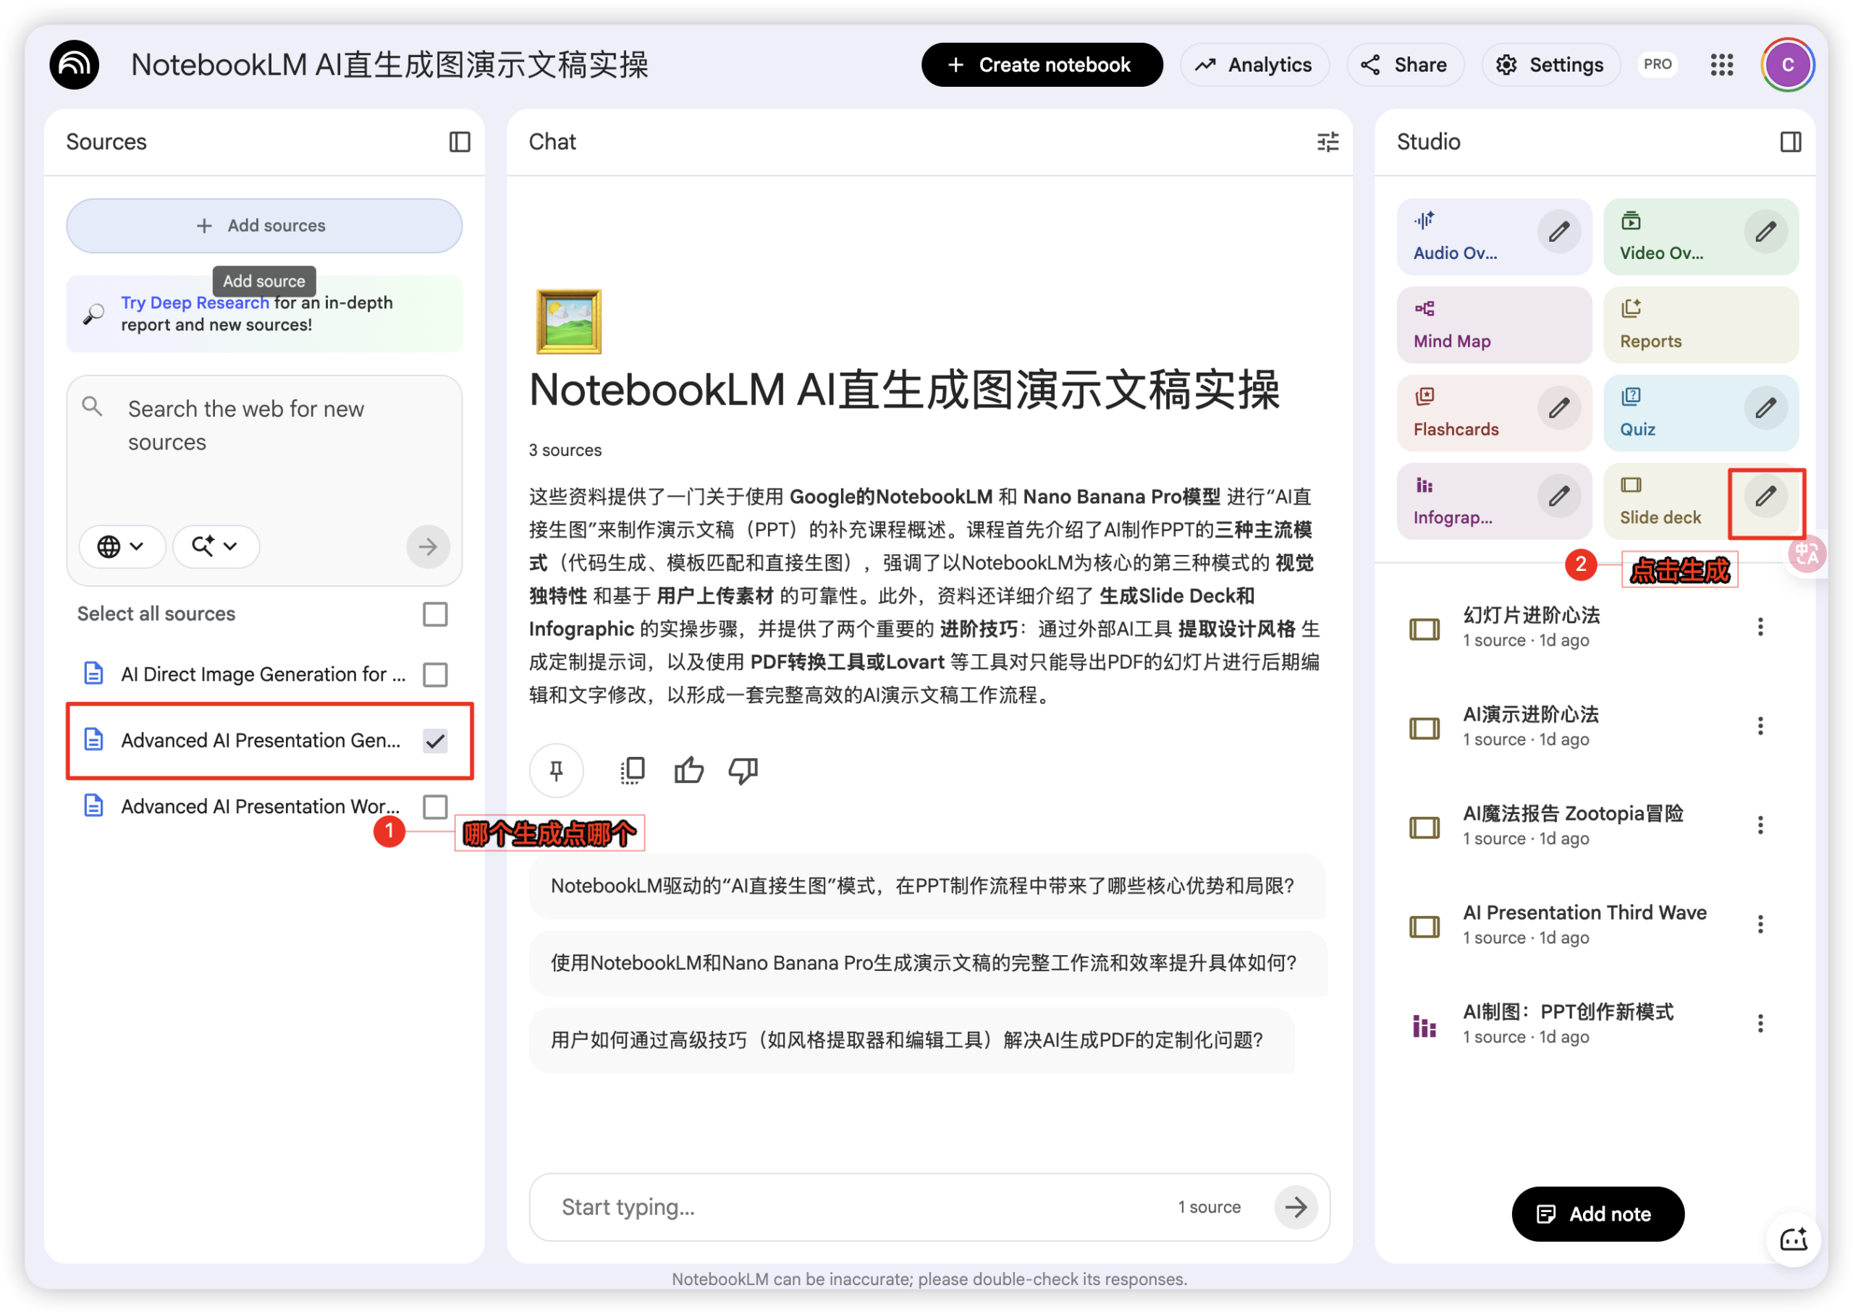Open chat configuration settings
1853x1314 pixels.
pyautogui.click(x=1326, y=142)
